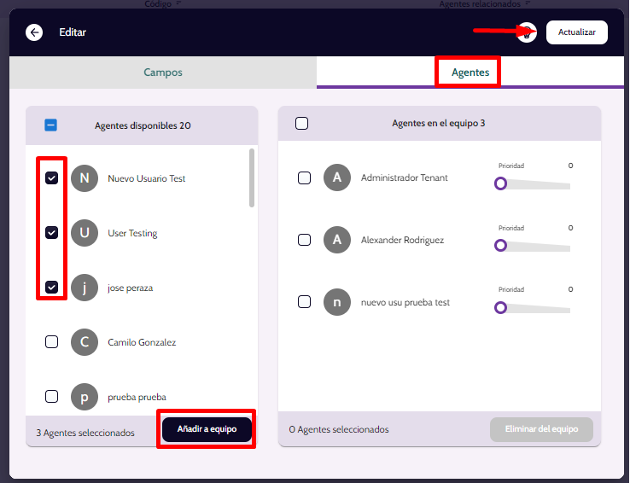Click the Nuevo Usuario Test avatar icon

pyautogui.click(x=84, y=178)
